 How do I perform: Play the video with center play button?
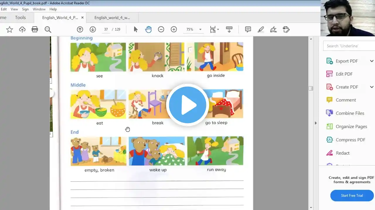[x=187, y=105]
